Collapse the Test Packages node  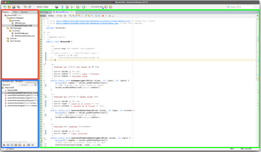point(5,28)
